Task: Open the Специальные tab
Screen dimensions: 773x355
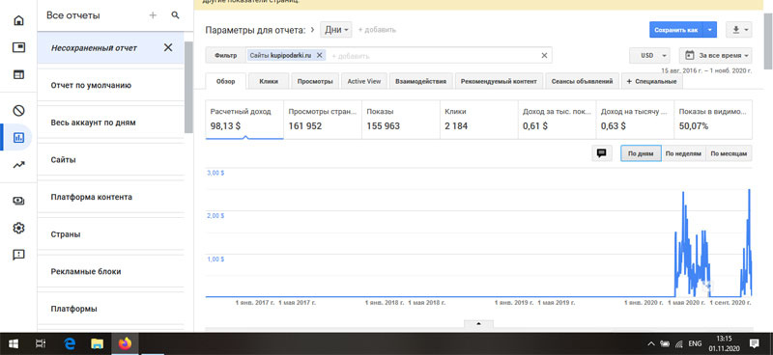Action: [x=651, y=82]
